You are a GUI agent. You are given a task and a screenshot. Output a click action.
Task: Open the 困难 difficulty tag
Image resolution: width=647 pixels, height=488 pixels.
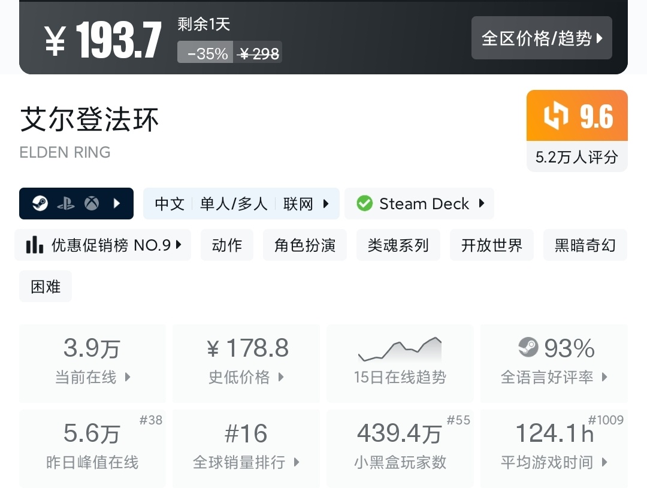click(x=46, y=287)
